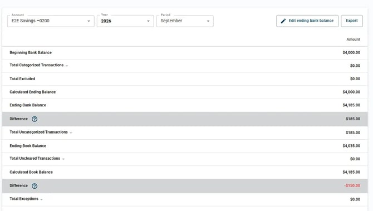Select the Total Exceptions $0.00 amount
This screenshot has width=373, height=211.
pyautogui.click(x=355, y=199)
